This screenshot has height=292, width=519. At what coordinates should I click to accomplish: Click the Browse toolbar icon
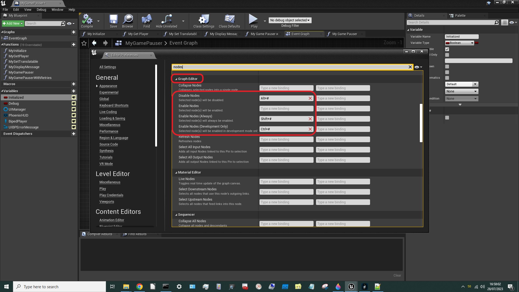pyautogui.click(x=128, y=21)
